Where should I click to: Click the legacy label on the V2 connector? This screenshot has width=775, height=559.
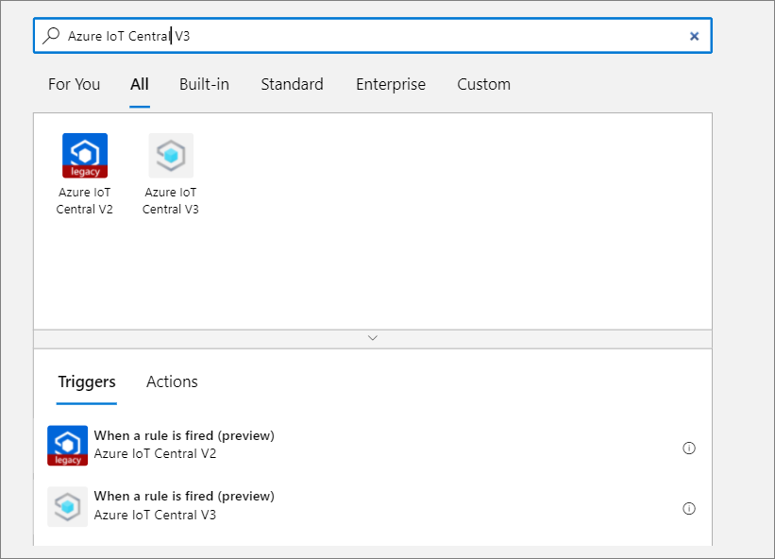[x=84, y=170]
